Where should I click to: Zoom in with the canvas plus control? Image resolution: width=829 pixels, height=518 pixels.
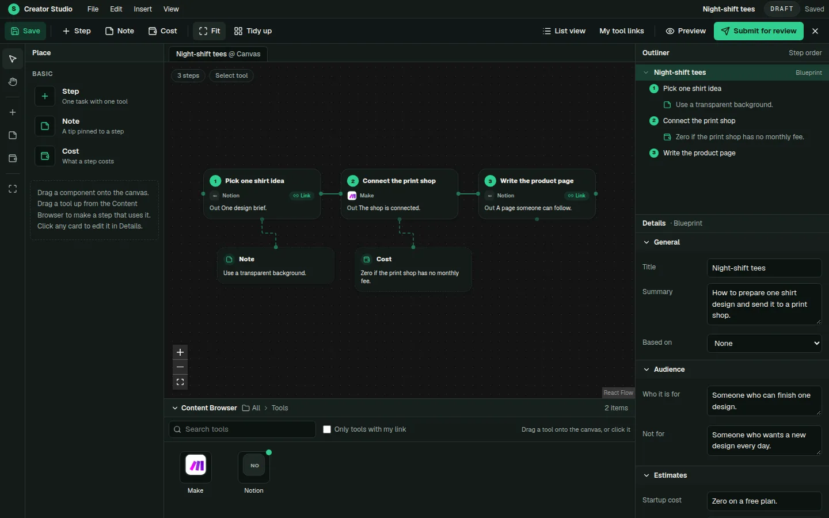180,352
